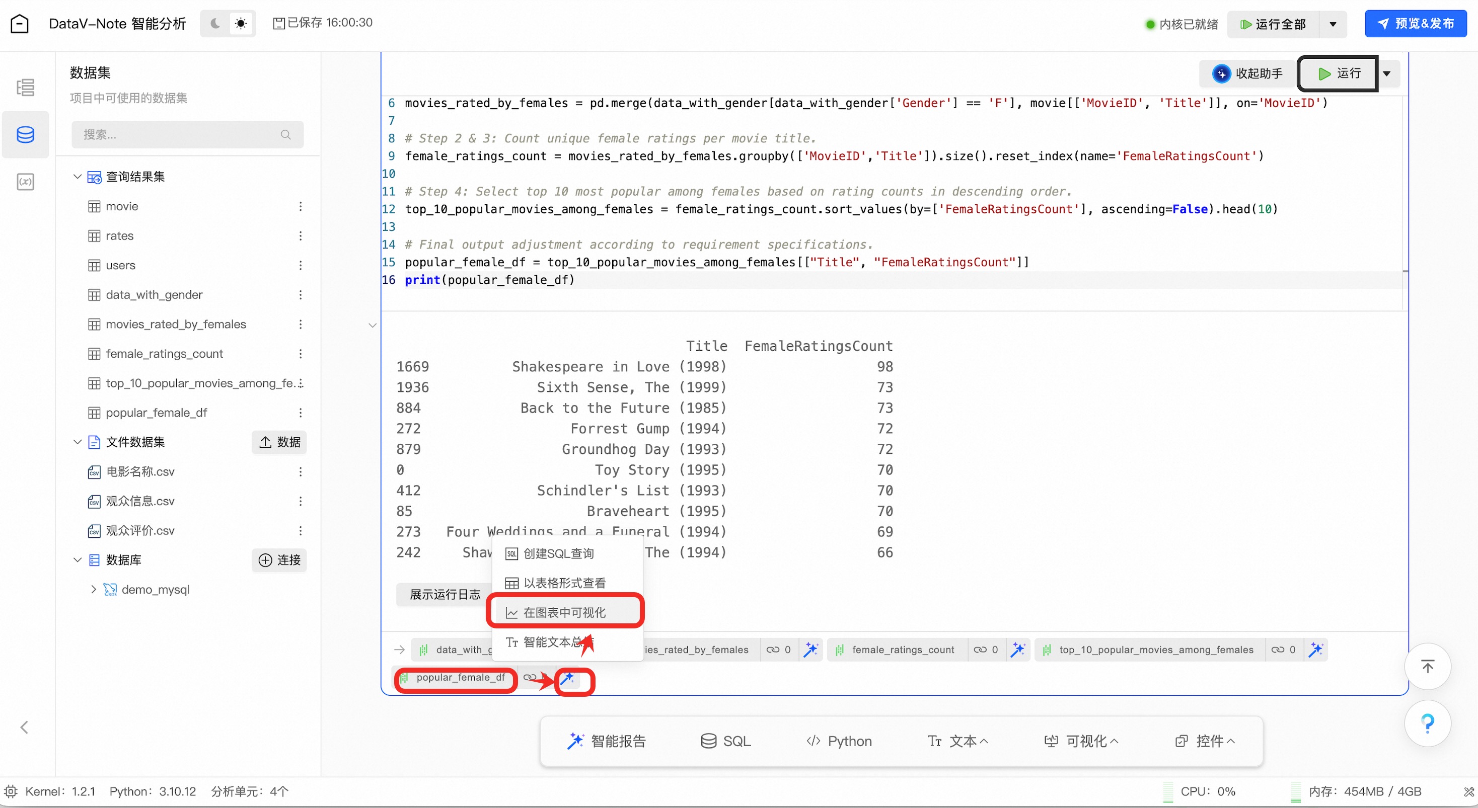
Task: Choose 以表格形式查看 from context menu
Action: coord(565,583)
